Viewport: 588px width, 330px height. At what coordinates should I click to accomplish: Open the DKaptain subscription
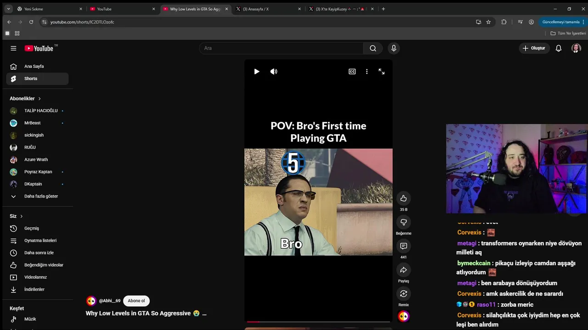coord(38,184)
